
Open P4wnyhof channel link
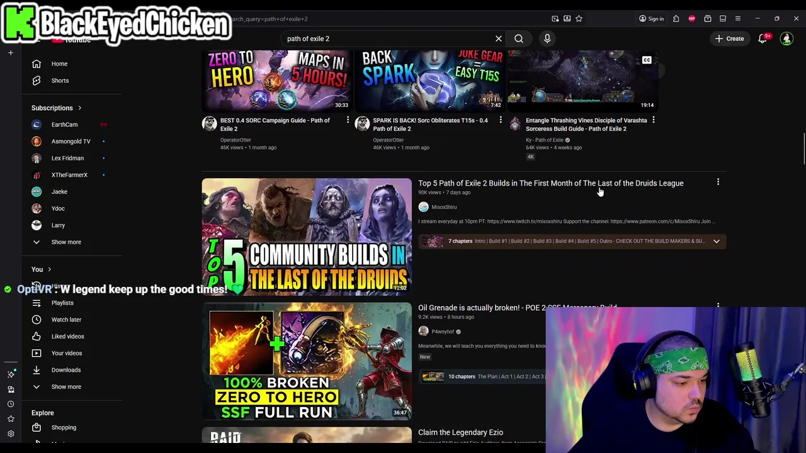coord(443,332)
